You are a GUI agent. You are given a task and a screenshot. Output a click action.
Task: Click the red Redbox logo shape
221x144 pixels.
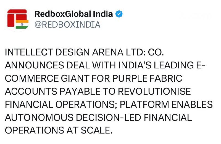point(14,17)
